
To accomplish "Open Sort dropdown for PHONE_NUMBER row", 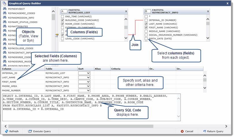I will point(84,91).
